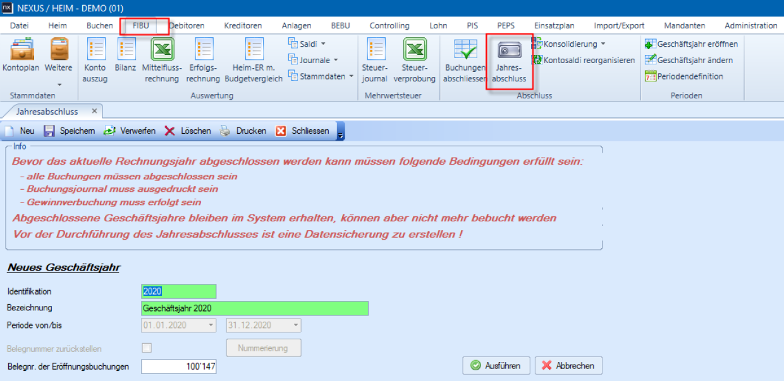Open the BEBU ribbon tab

340,26
